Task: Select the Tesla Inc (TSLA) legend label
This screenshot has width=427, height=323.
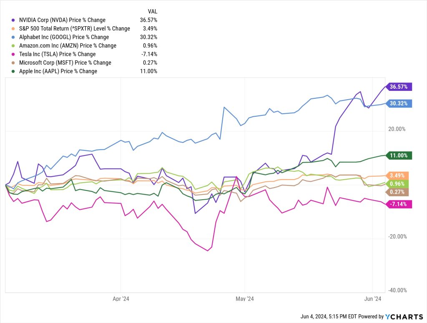Action: [57, 54]
